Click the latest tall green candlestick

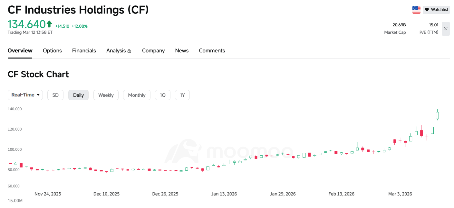pyautogui.click(x=437, y=115)
